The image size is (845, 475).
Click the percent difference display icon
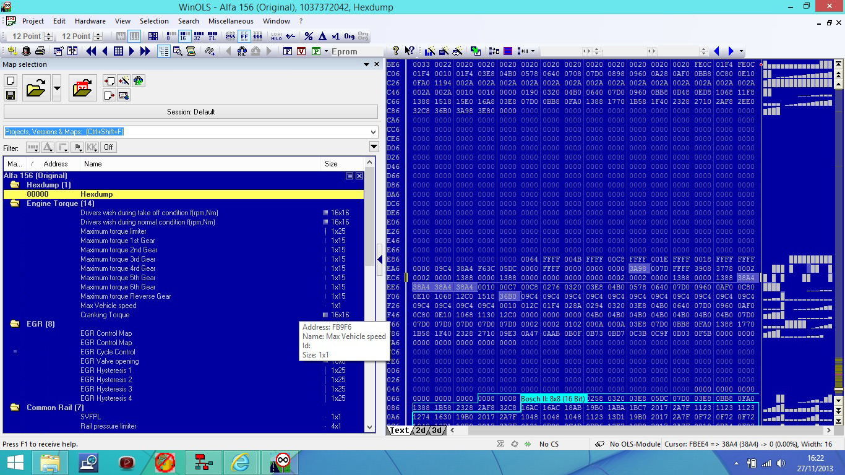pyautogui.click(x=309, y=36)
